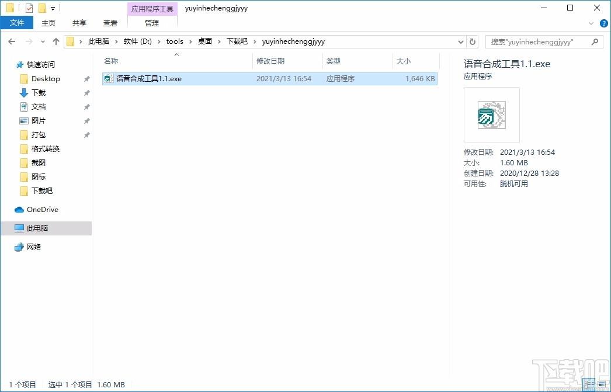
Task: Open Desktop in quick access
Action: tap(46, 79)
